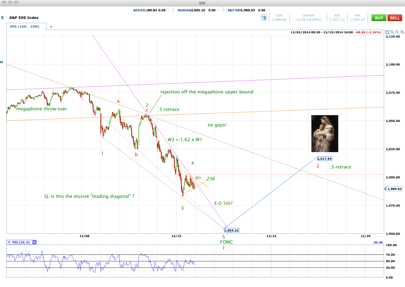405x287 pixels.
Task: Select the red wave label "a"
Action: (118, 101)
